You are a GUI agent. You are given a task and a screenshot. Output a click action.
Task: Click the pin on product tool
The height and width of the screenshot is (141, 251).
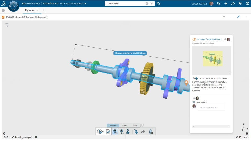[x=128, y=132]
